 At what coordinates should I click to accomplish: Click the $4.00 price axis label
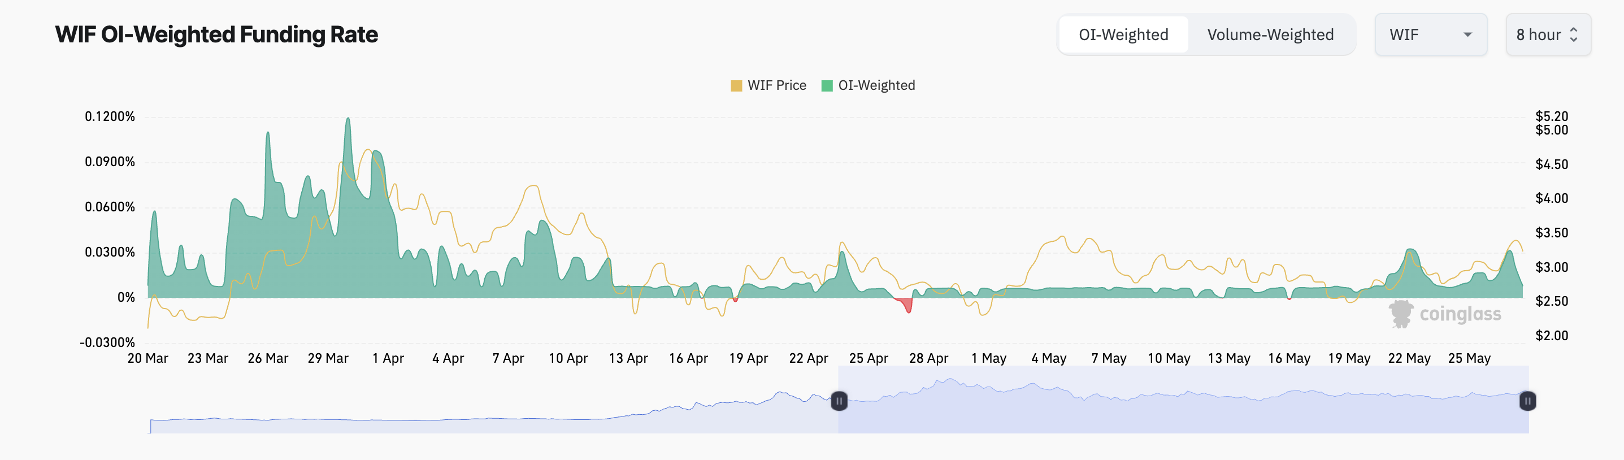coord(1552,198)
